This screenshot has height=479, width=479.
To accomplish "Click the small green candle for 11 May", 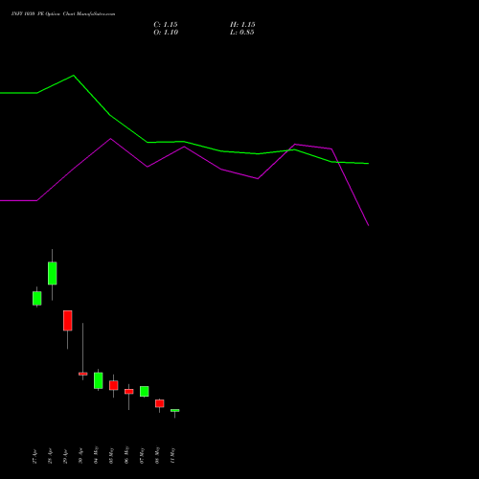I will pyautogui.click(x=175, y=410).
